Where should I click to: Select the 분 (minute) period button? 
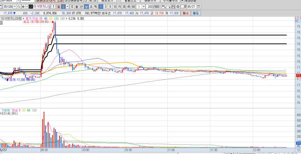[86, 7]
